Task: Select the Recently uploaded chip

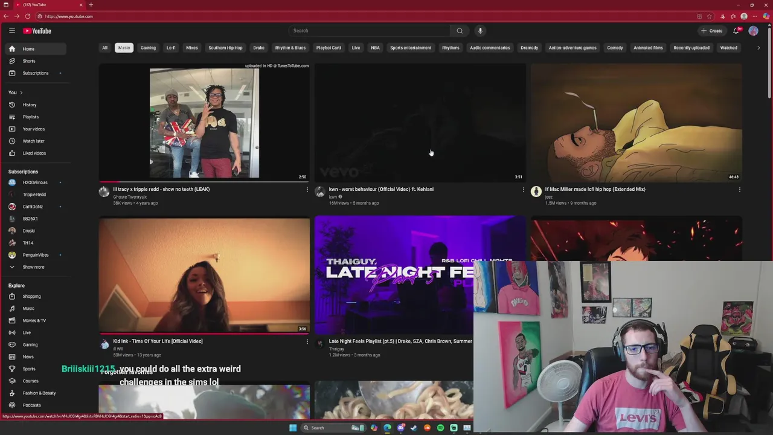Action: click(691, 48)
